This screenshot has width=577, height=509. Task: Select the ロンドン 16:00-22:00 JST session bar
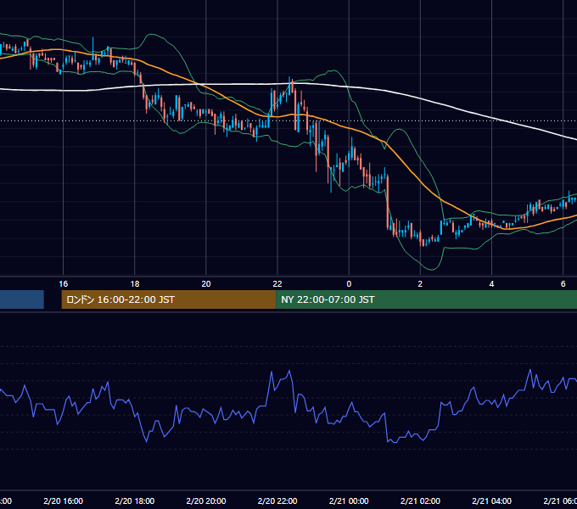tap(169, 299)
